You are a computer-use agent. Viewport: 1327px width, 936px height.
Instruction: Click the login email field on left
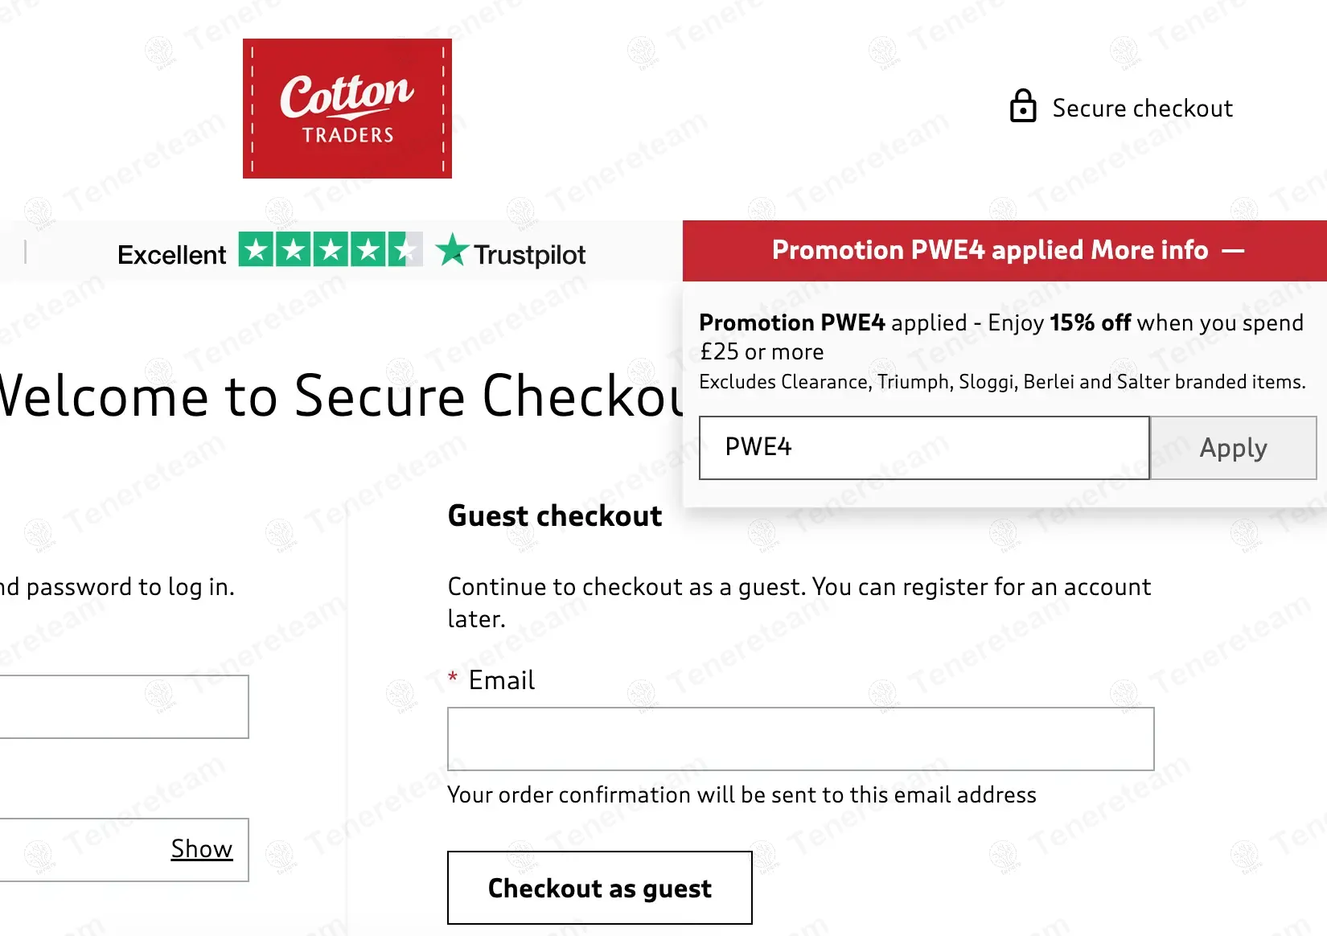[121, 707]
